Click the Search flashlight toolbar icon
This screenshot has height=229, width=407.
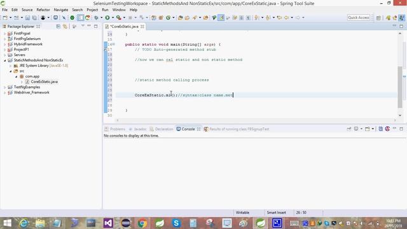(195, 18)
